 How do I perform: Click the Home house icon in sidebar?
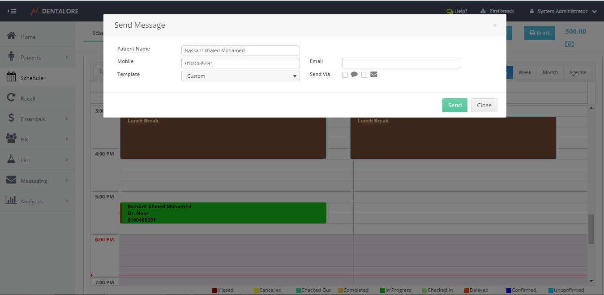coord(12,36)
